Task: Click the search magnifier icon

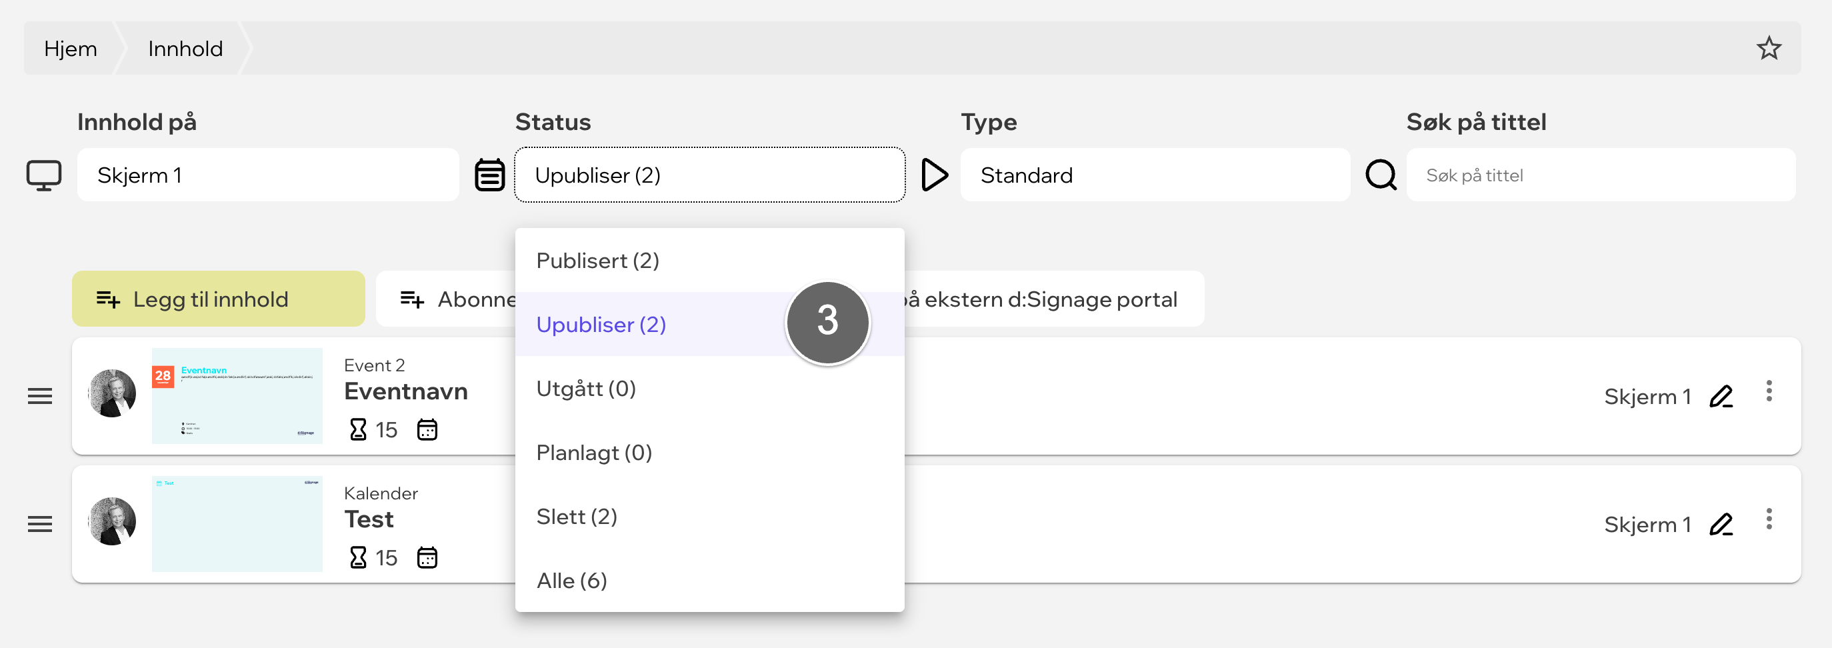Action: (1381, 175)
